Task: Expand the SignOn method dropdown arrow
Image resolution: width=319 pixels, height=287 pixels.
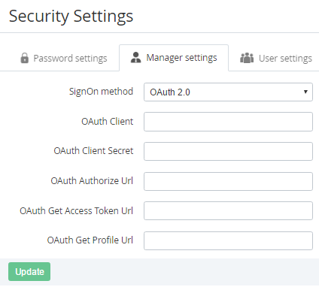Action: 305,92
